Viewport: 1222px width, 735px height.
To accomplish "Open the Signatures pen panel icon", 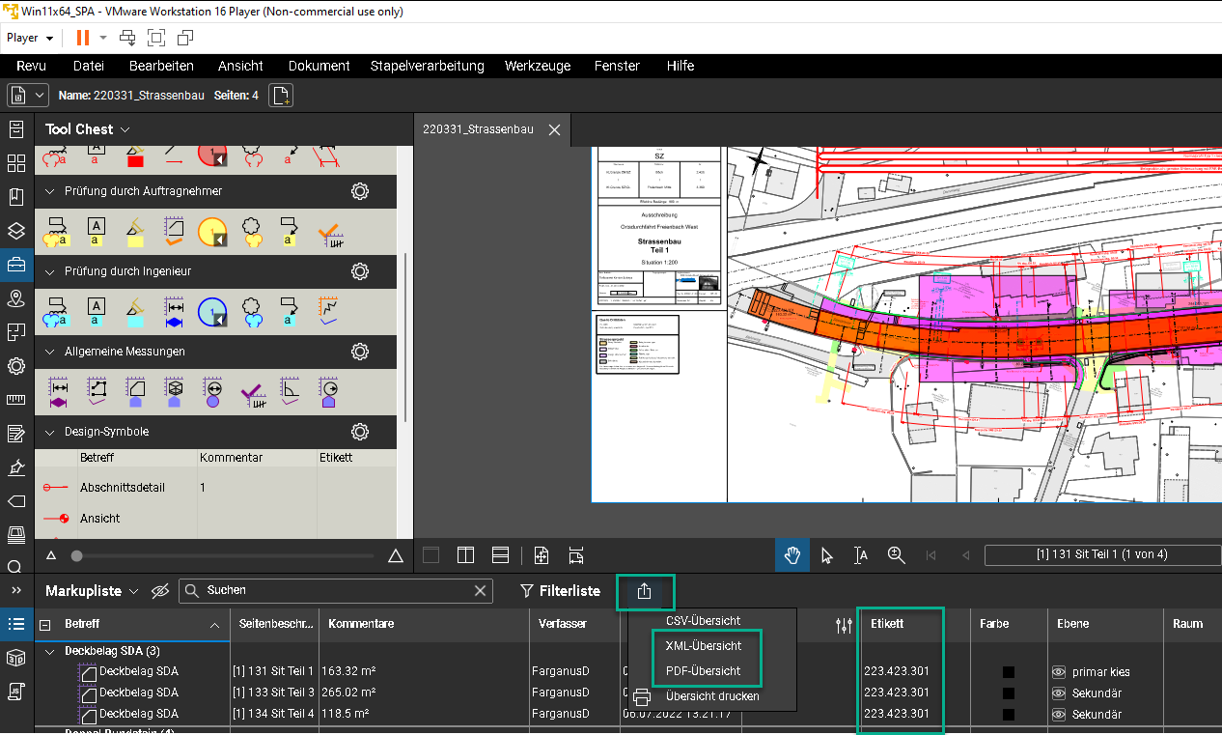I will (x=16, y=467).
